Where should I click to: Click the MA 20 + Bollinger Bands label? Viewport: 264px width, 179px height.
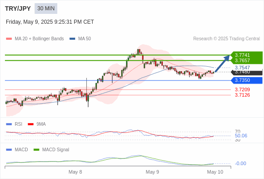coord(39,39)
